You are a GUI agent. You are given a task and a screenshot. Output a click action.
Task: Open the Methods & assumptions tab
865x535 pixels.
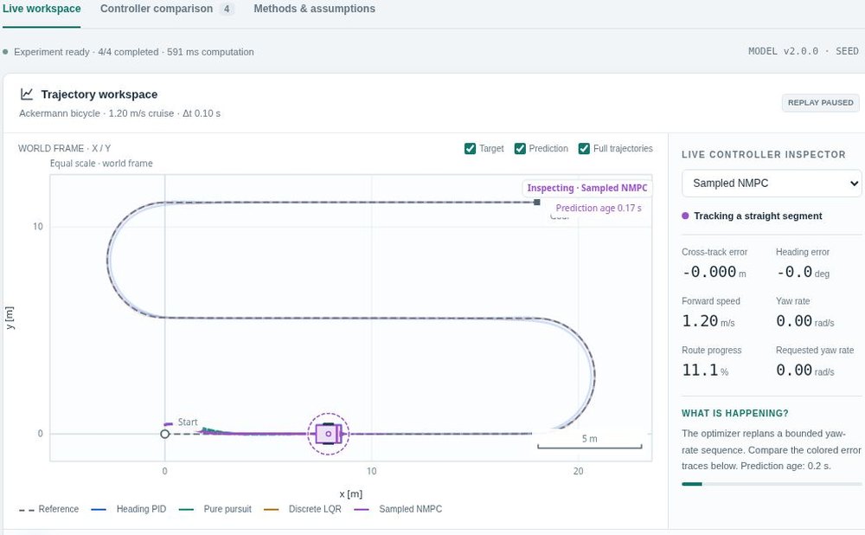(x=315, y=9)
